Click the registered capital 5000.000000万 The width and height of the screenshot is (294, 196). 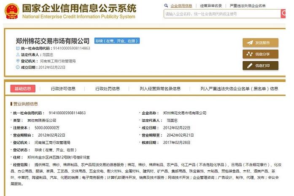coord(47,128)
